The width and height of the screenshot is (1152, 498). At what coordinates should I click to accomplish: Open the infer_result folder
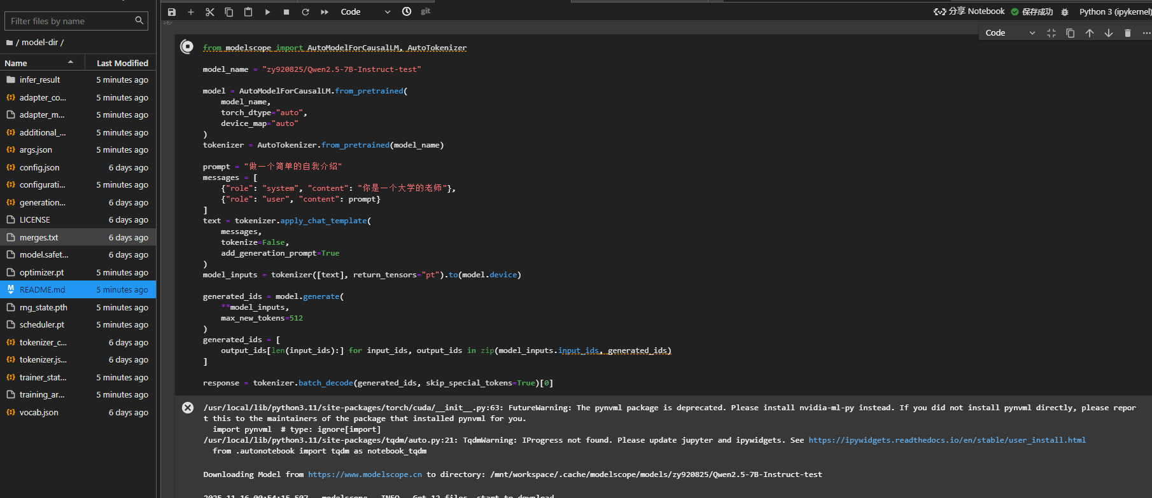click(x=78, y=80)
